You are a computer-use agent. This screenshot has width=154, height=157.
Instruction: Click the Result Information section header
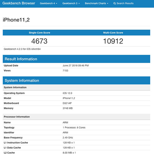pos(76,59)
